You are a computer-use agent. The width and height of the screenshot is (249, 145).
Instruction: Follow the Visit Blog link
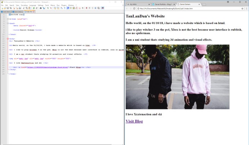[x=134, y=121]
